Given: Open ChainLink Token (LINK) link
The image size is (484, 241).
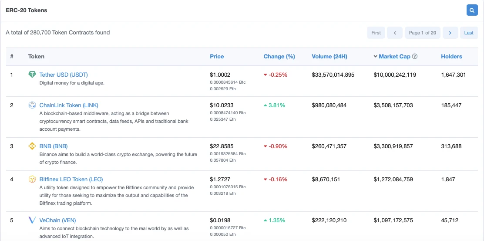Looking at the screenshot, I should tap(69, 105).
